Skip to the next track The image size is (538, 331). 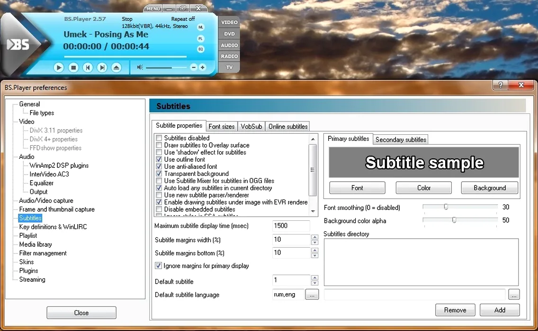click(x=102, y=68)
